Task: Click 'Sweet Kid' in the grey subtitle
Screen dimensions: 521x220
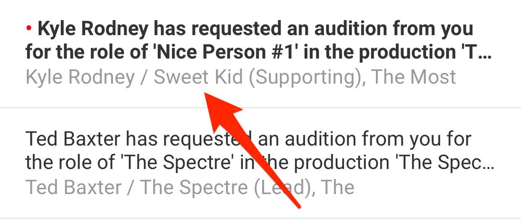Action: tap(198, 77)
